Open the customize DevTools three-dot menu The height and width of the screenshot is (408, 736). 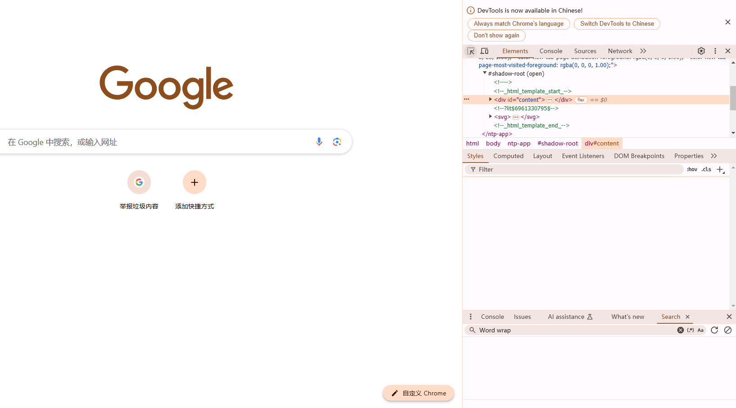(x=715, y=51)
